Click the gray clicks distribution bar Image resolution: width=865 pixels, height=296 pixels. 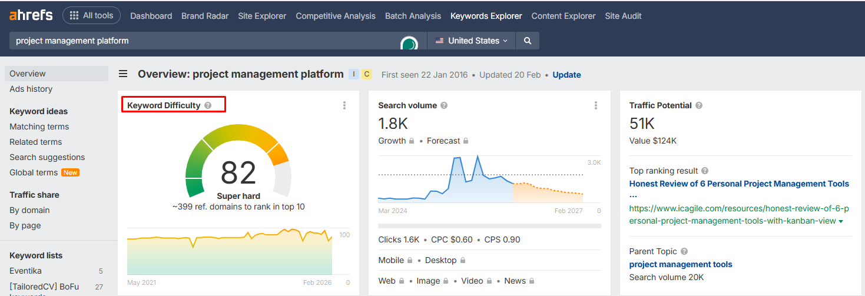pyautogui.click(x=489, y=226)
